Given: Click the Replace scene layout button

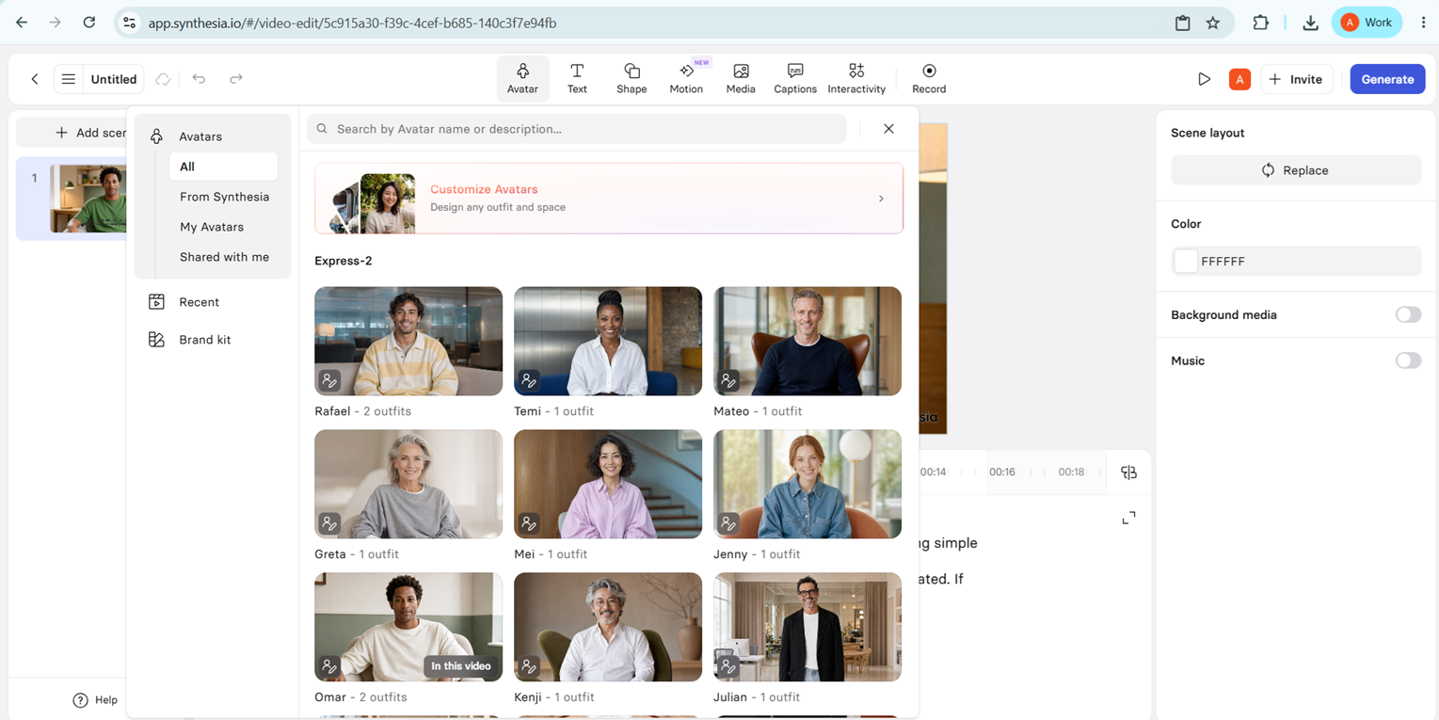Looking at the screenshot, I should point(1296,170).
